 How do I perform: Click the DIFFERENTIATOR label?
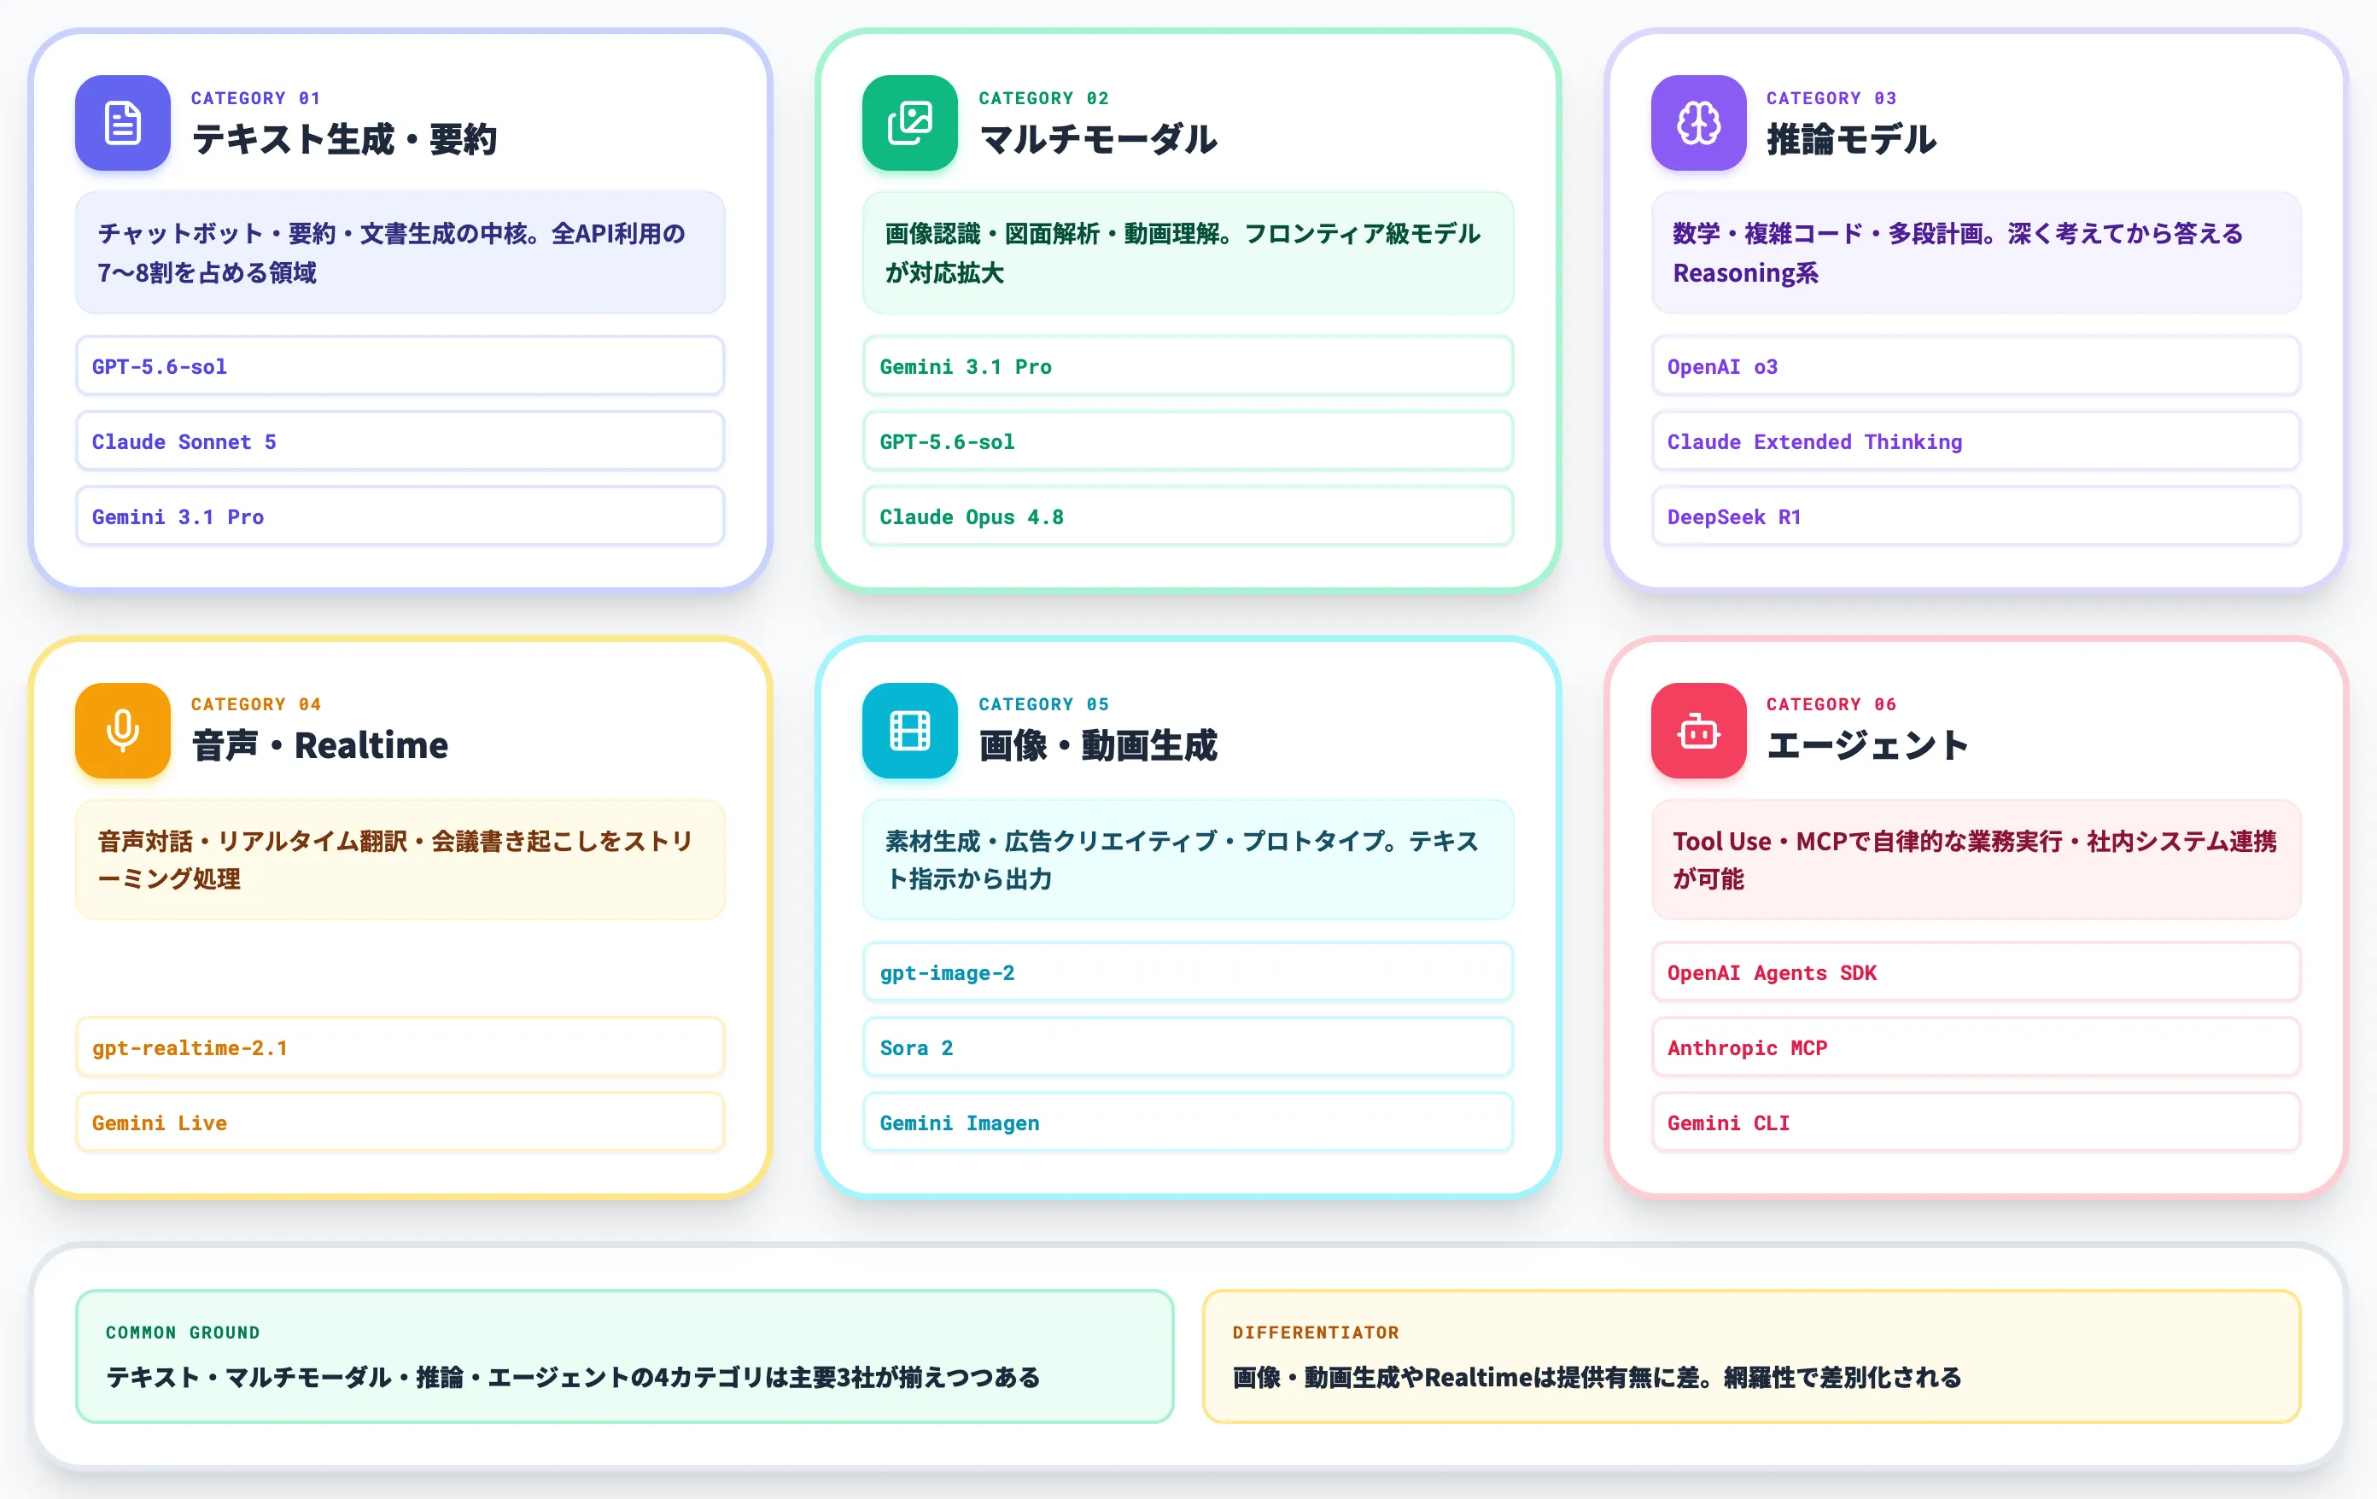[1316, 1333]
